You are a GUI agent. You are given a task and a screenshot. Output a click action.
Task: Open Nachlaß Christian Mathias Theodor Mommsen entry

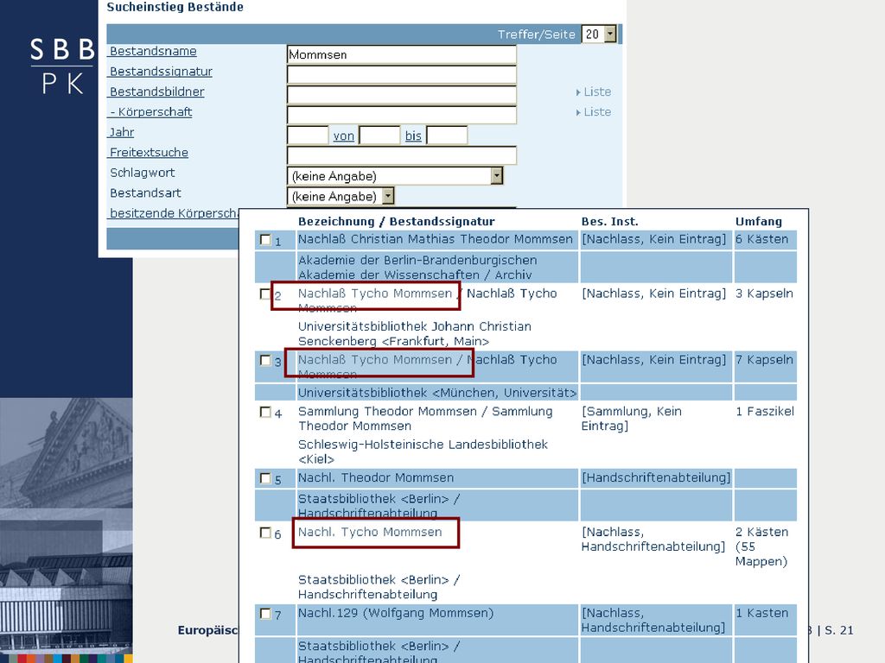click(x=436, y=239)
